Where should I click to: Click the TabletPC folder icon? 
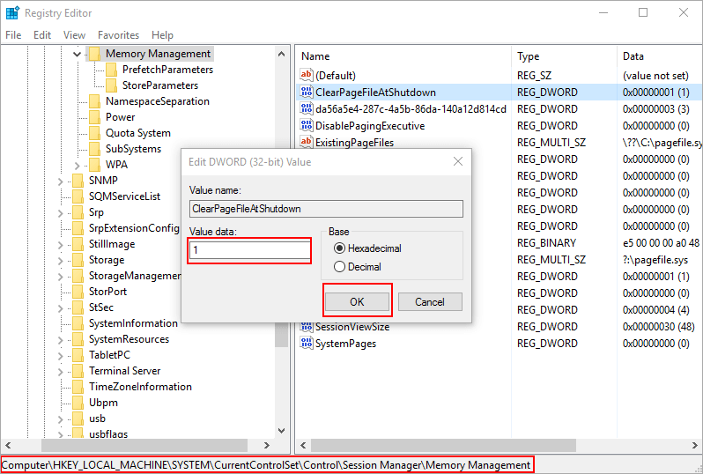(78, 355)
